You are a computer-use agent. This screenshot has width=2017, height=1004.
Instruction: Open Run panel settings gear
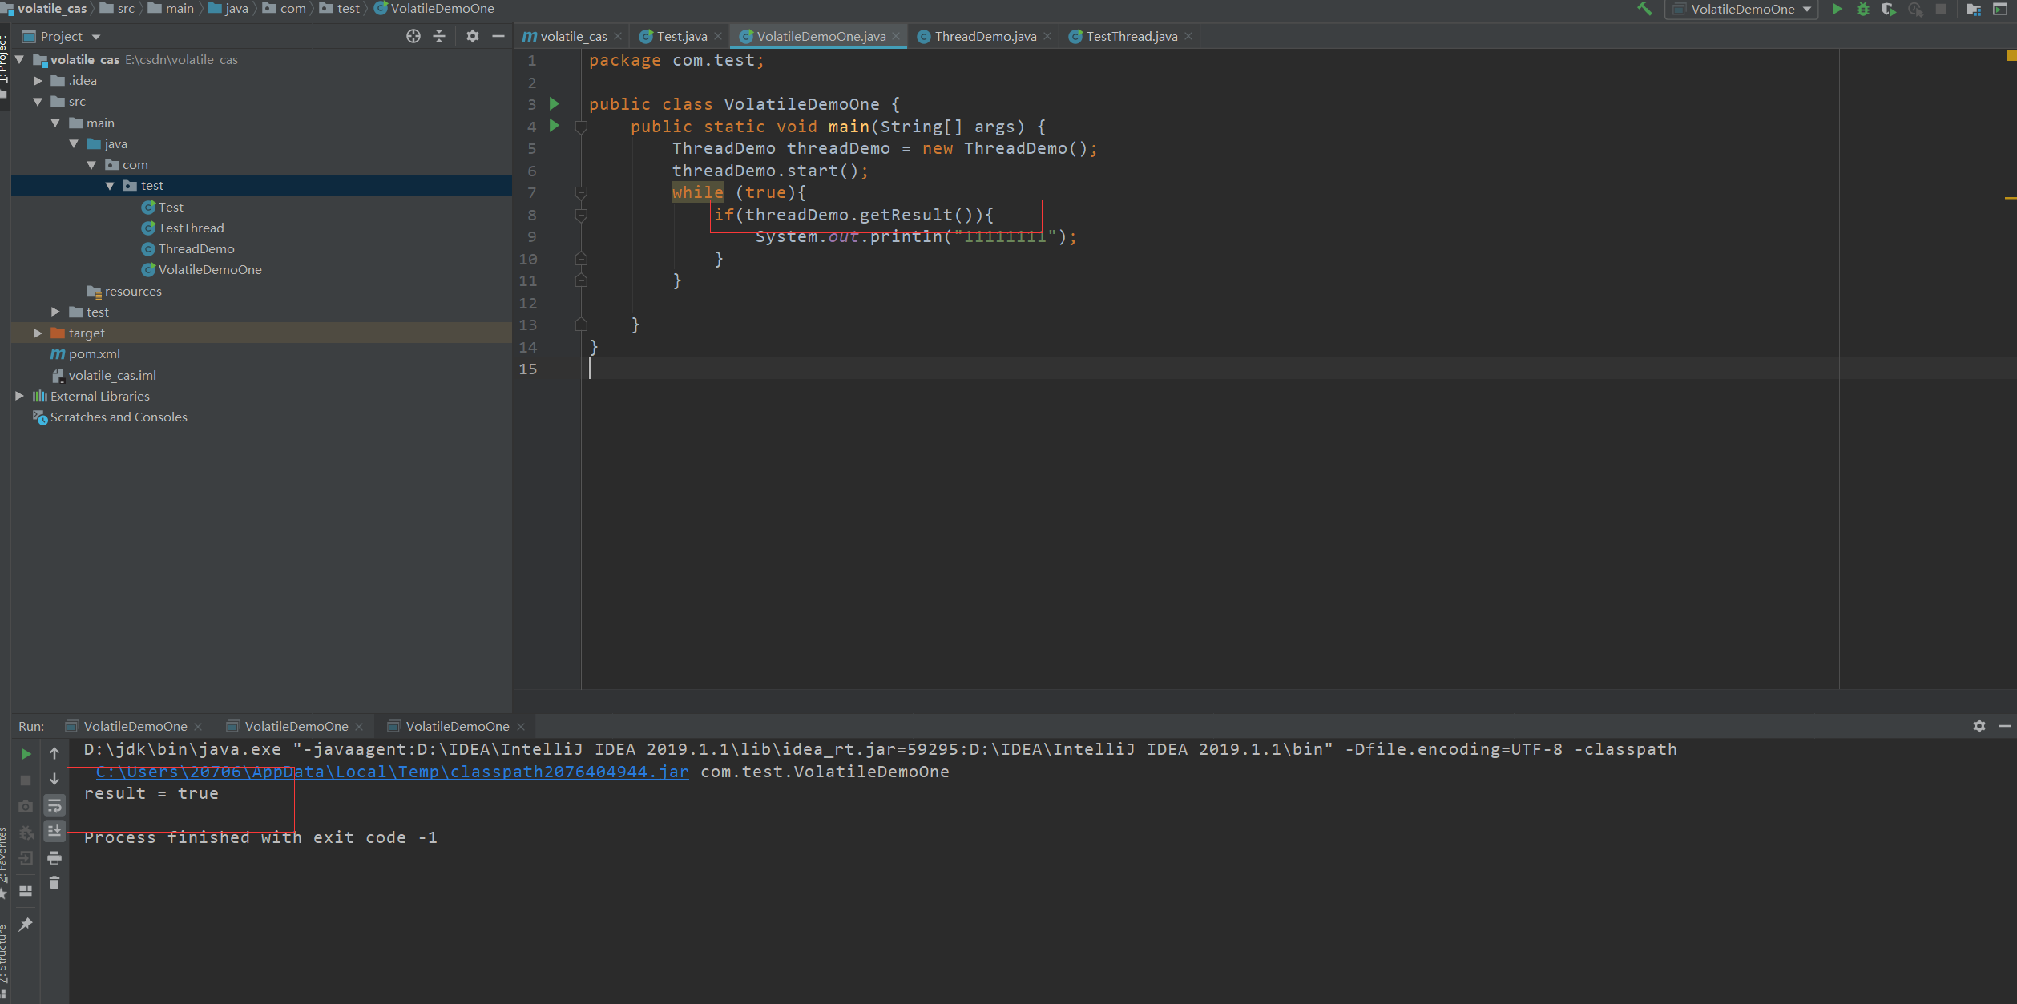[x=1979, y=726]
